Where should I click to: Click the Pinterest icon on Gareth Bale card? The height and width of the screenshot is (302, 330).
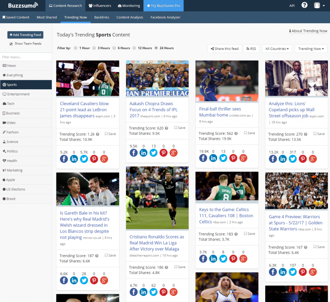(94, 280)
